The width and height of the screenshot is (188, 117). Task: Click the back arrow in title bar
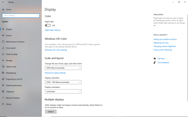(x=3, y=2)
